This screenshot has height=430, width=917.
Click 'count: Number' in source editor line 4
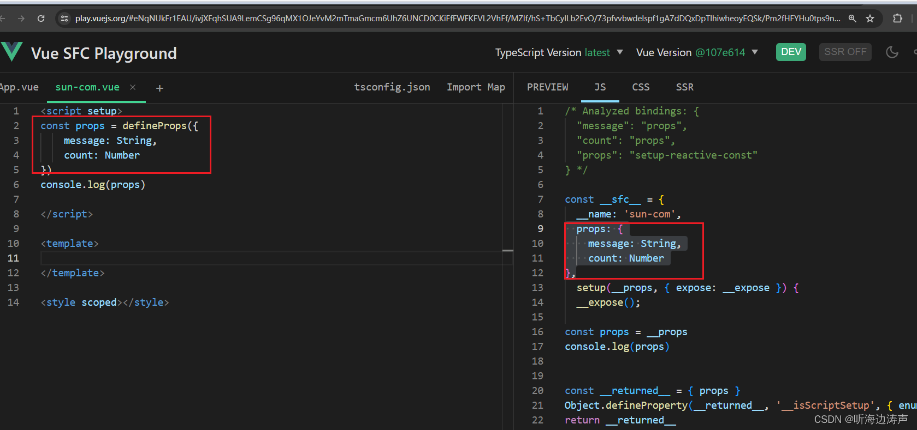pos(102,155)
